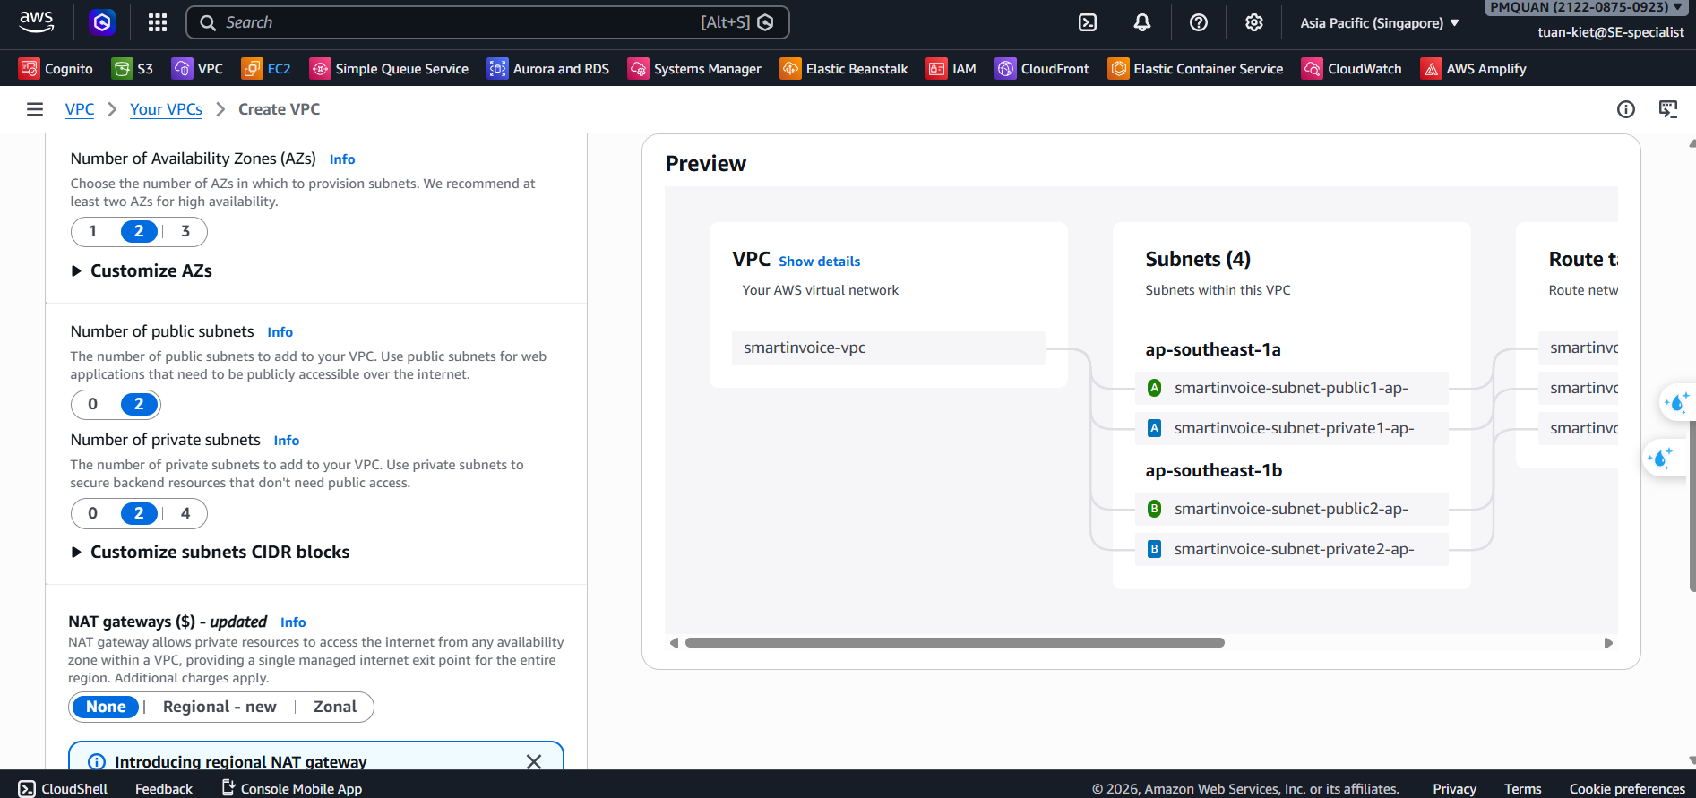Viewport: 1696px width, 798px height.
Task: Choose Zonal NAT gateway option
Action: (x=335, y=707)
